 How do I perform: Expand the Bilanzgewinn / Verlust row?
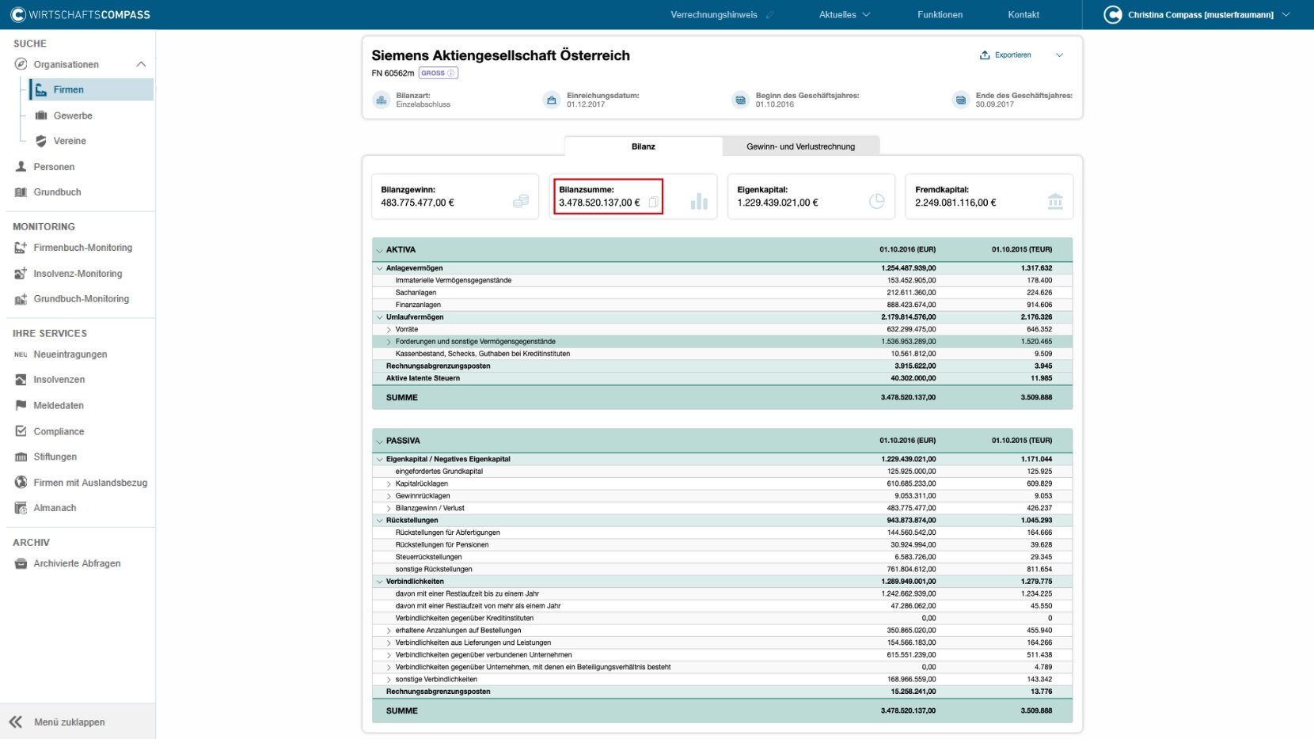click(x=389, y=508)
